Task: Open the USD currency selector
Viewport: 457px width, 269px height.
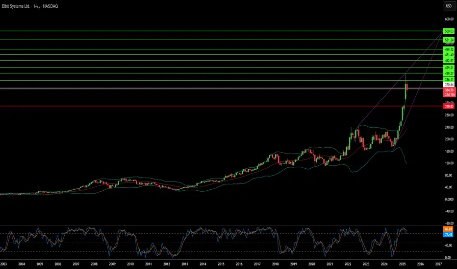Action: point(449,6)
